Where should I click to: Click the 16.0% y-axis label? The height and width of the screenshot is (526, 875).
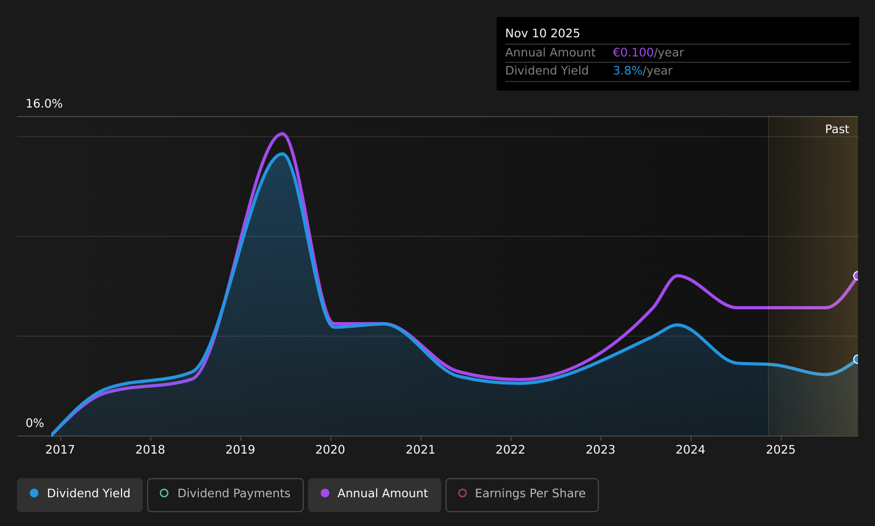click(x=44, y=104)
